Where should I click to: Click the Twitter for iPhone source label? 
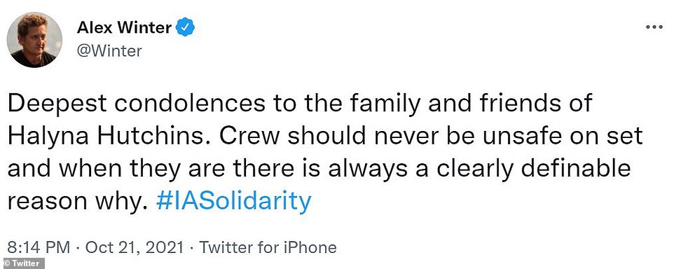click(268, 247)
